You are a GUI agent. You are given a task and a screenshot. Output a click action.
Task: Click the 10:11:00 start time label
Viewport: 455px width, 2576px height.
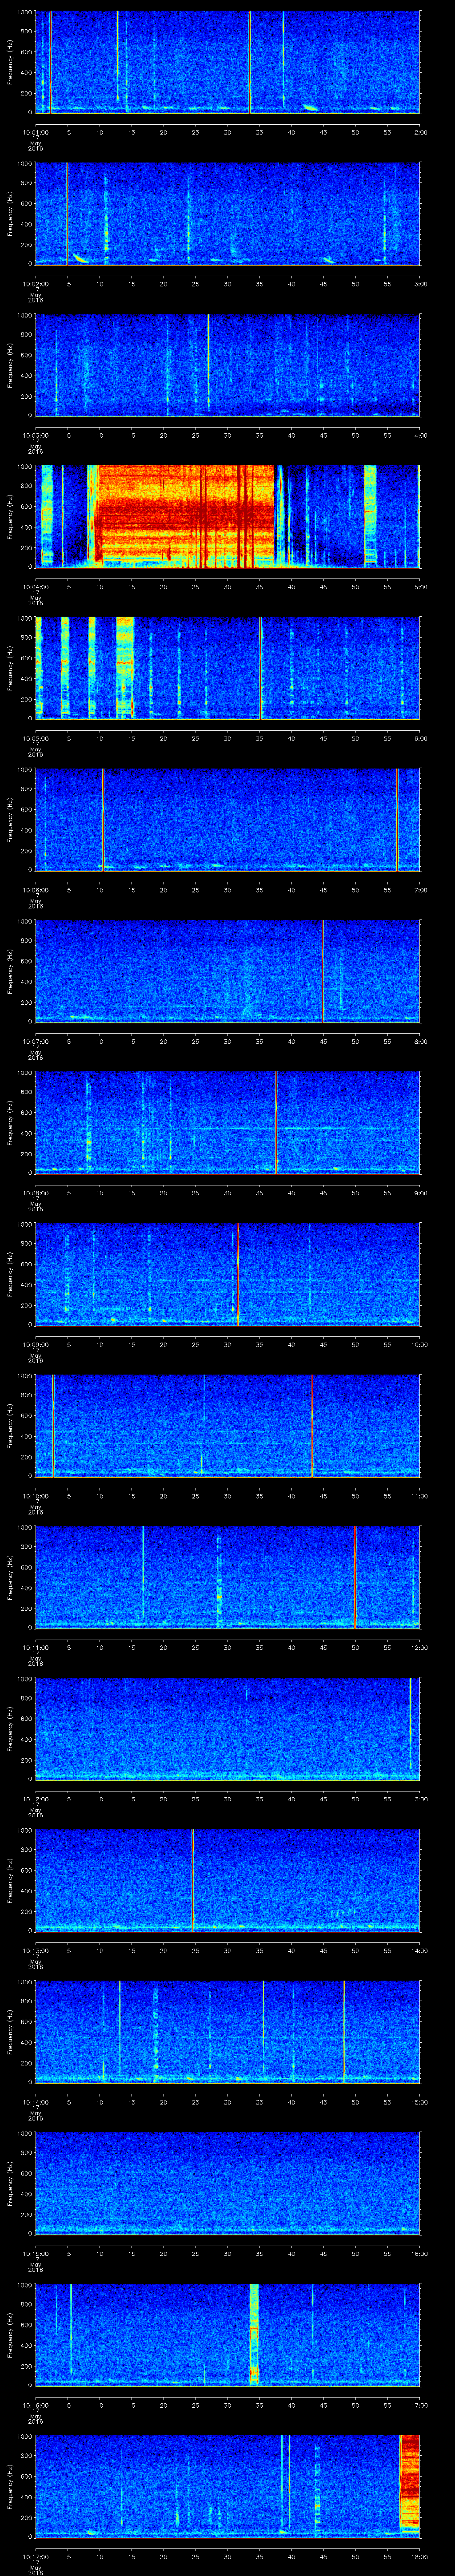click(x=35, y=1647)
